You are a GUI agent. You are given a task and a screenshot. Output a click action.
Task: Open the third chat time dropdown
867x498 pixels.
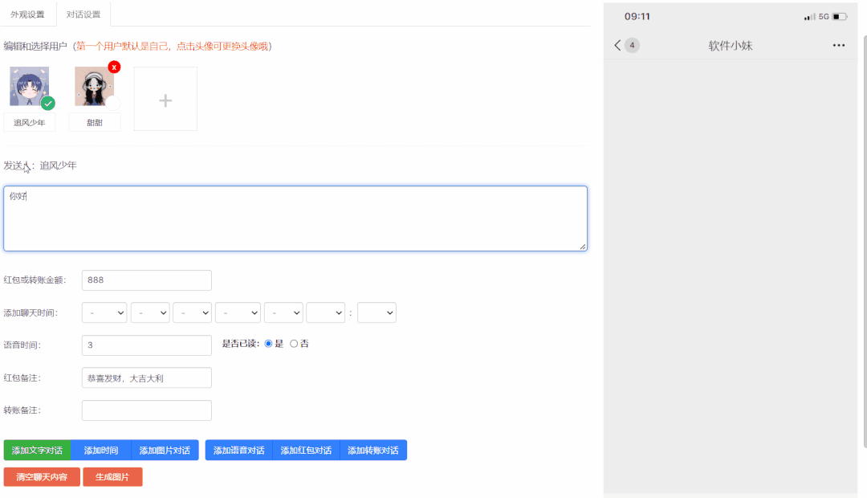pyautogui.click(x=192, y=312)
